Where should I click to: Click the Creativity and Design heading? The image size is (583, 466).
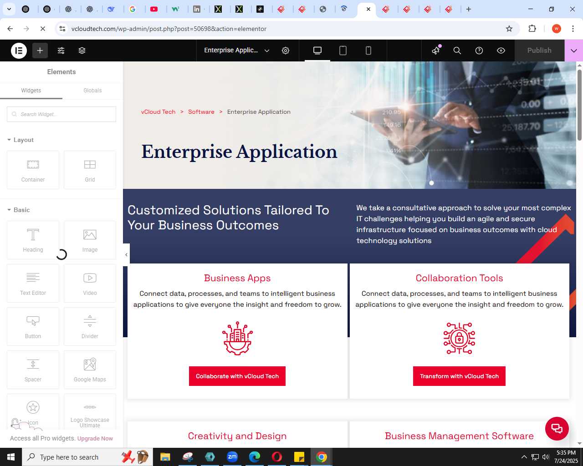237,436
